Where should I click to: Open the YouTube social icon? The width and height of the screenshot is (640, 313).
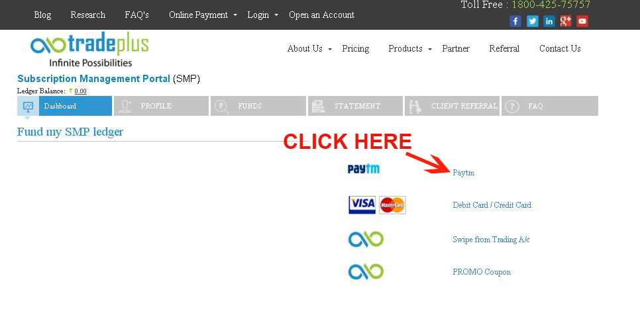tap(582, 21)
